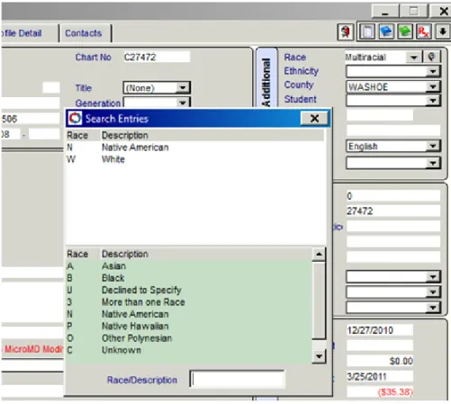
Task: Select Native American in the lower green list
Action: (x=189, y=314)
